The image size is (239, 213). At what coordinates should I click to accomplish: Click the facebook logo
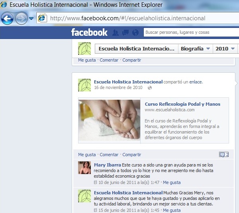coord(89,32)
